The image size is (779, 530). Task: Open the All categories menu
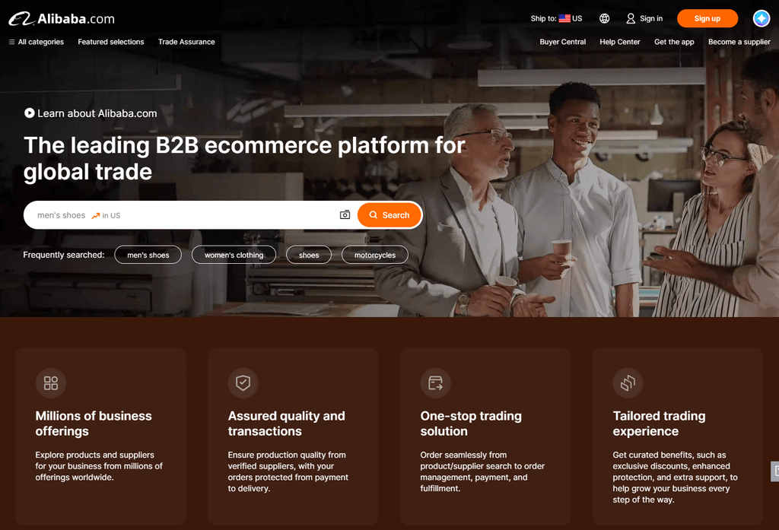point(37,42)
